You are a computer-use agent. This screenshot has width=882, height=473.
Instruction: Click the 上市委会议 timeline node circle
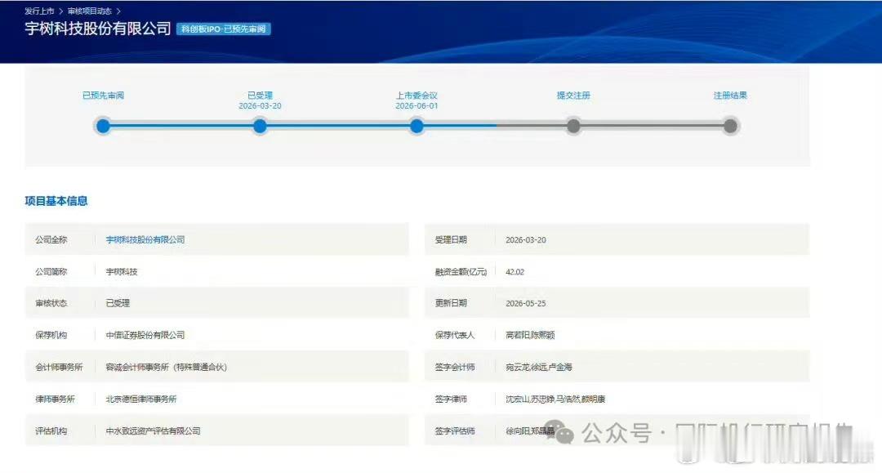pos(416,126)
